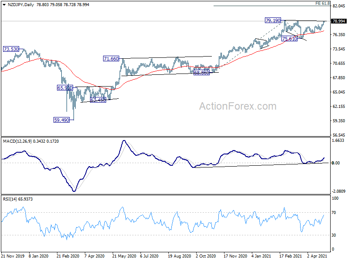Screen dimensions: 348x261
Task: Click the MACD 0.00 axis value
Action: click(336, 163)
